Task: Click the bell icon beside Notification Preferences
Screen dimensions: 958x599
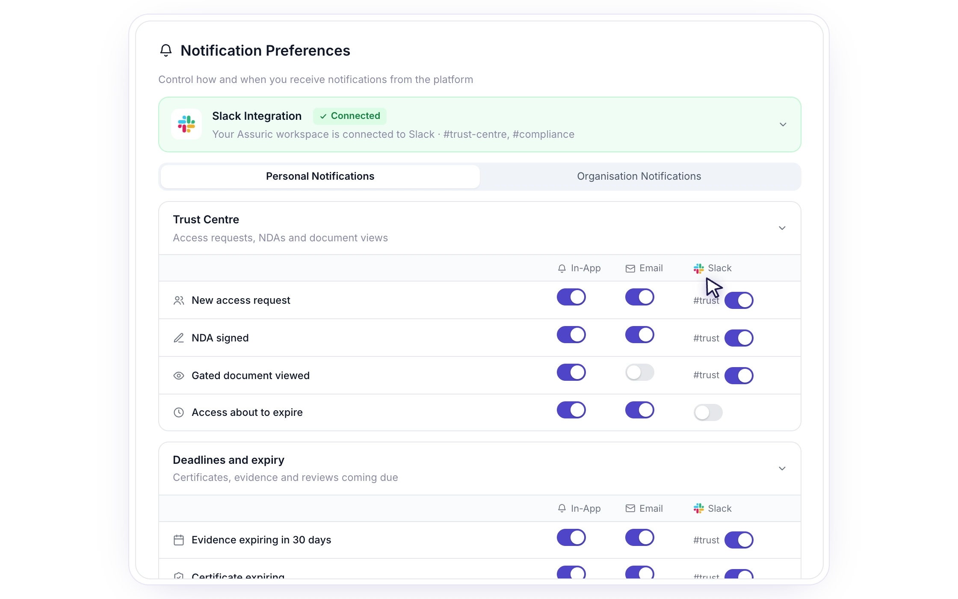Action: point(166,50)
